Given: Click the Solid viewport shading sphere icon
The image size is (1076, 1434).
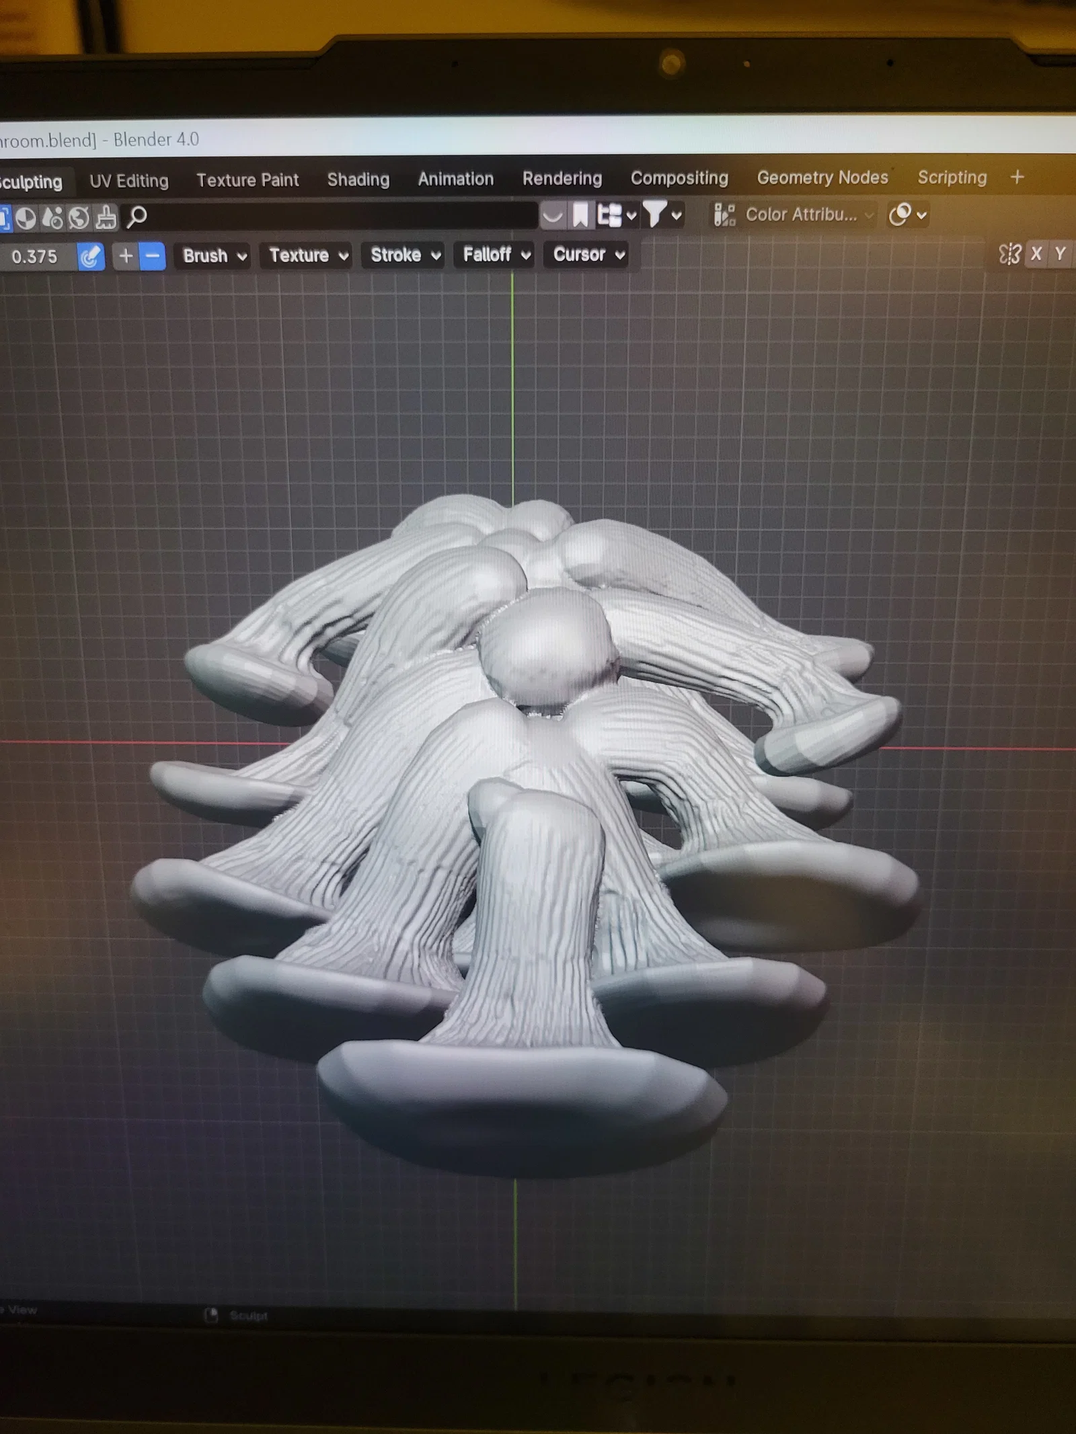Looking at the screenshot, I should 26,218.
